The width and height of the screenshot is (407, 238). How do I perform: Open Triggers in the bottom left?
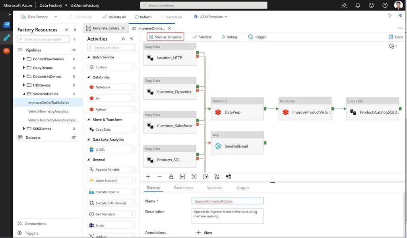pyautogui.click(x=28, y=233)
